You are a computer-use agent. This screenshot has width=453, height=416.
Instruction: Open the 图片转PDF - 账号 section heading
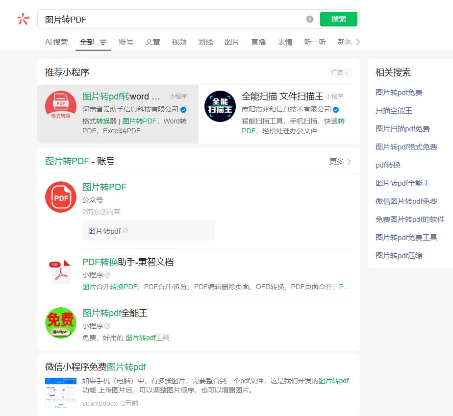[80, 161]
